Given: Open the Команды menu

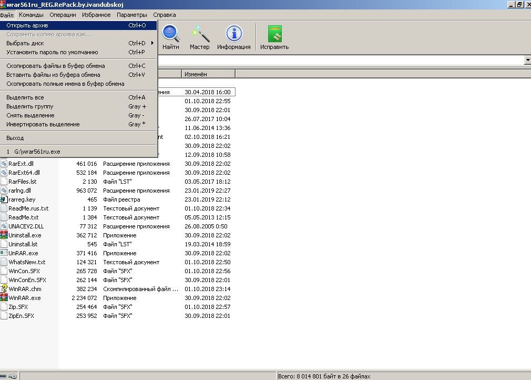Looking at the screenshot, I should tap(31, 15).
